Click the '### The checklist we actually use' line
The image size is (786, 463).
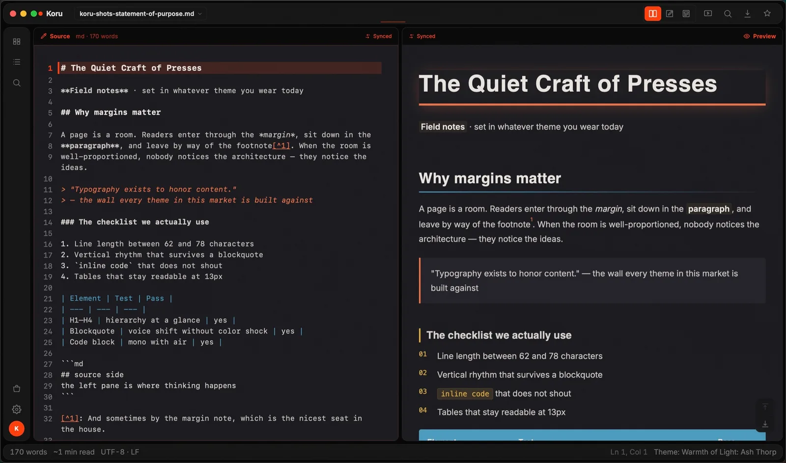(x=135, y=222)
